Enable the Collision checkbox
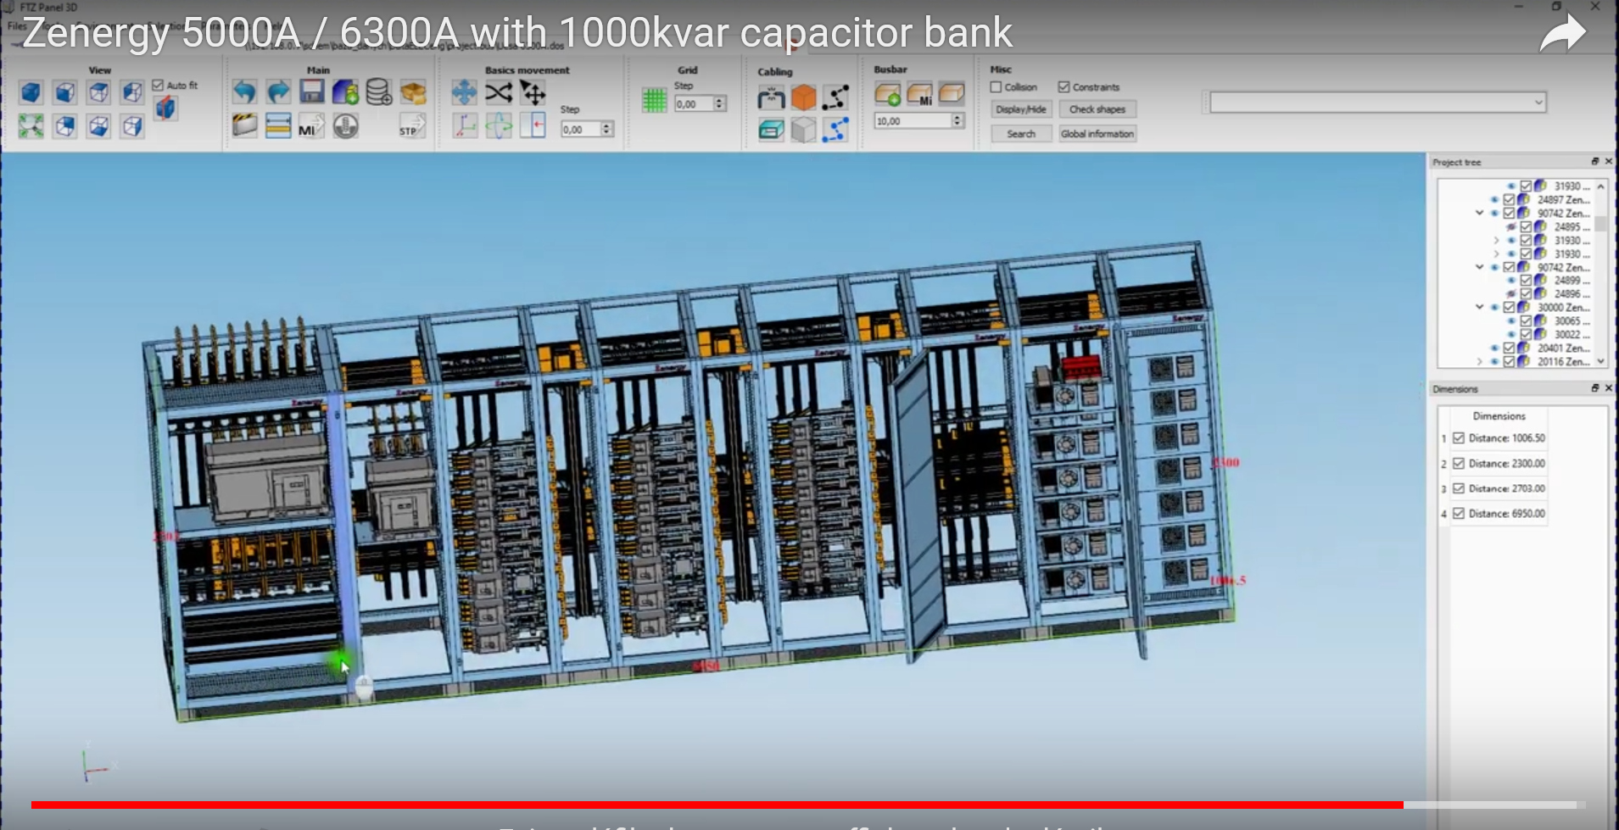 tap(997, 86)
